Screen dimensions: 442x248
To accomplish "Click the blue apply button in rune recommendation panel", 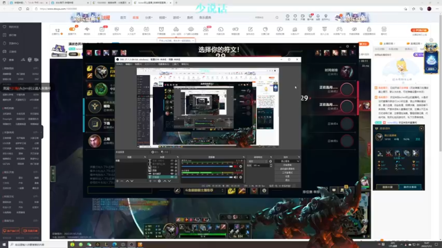I will point(410,187).
